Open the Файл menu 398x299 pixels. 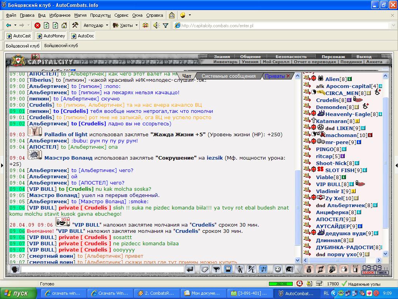[11, 15]
